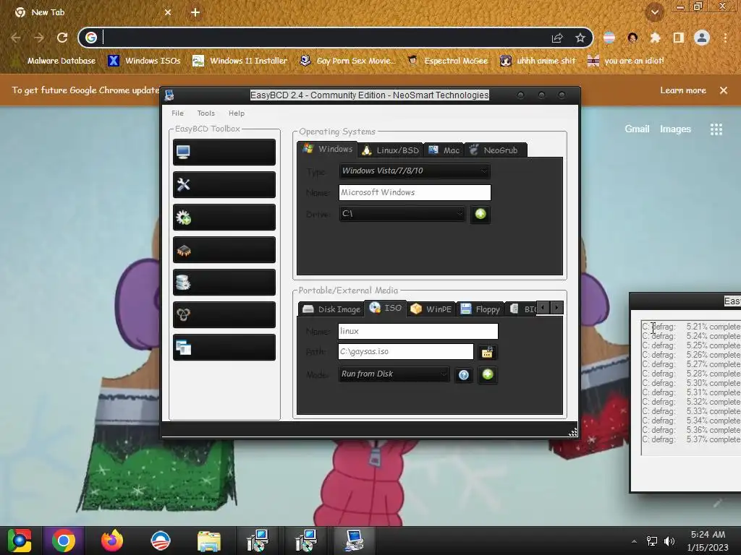Expand Chrome tab search chevron

pyautogui.click(x=654, y=12)
